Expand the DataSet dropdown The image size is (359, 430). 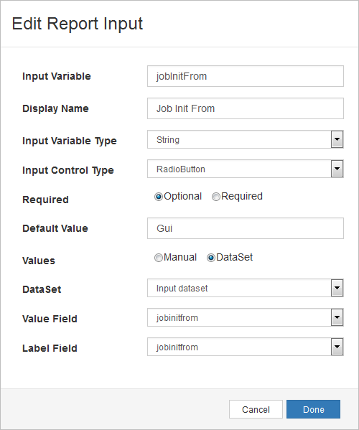(245, 288)
